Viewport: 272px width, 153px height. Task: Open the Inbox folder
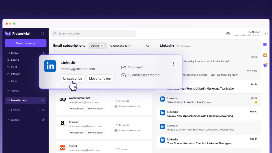15,53
